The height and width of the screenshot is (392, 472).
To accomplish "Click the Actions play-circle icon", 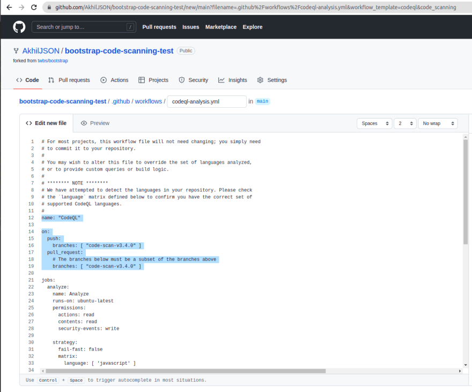I will coord(104,80).
